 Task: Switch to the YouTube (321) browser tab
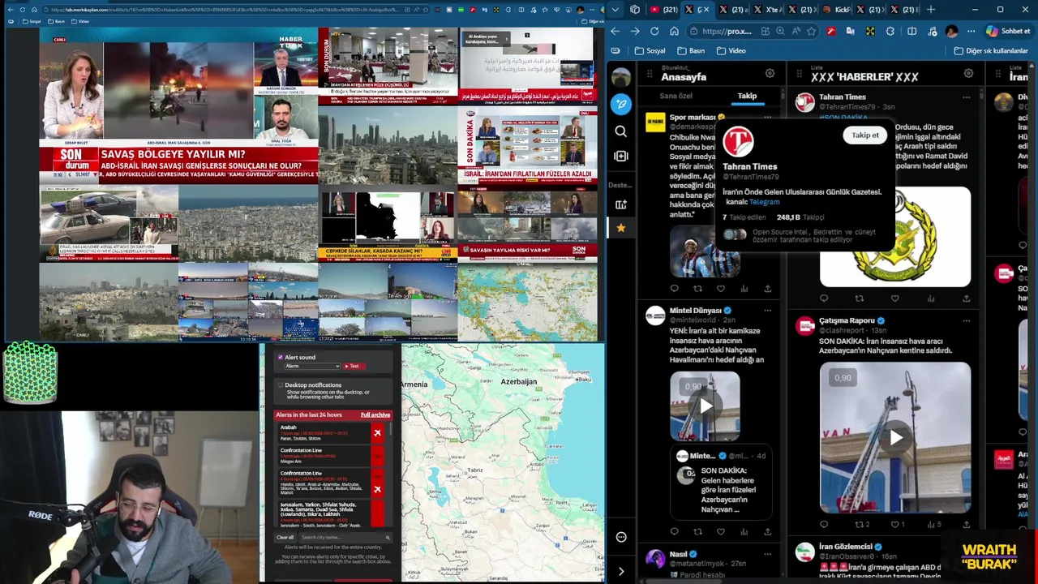point(664,10)
